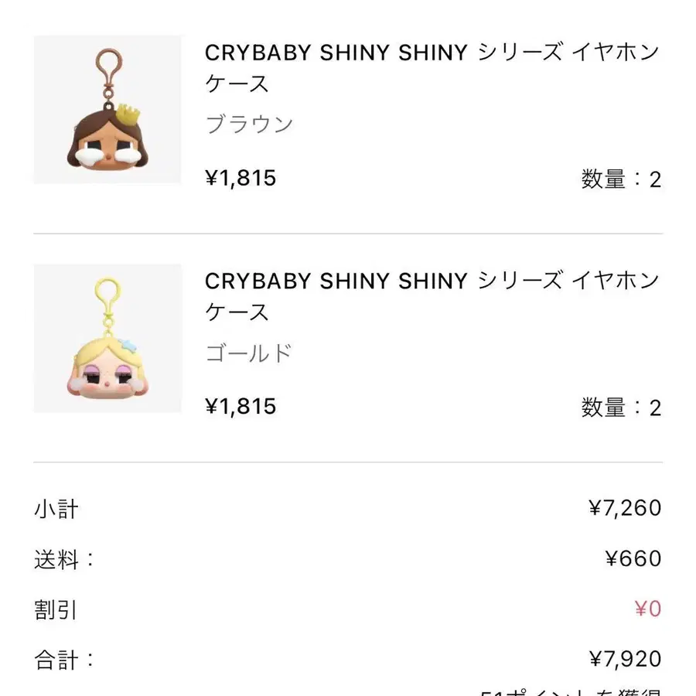The width and height of the screenshot is (696, 696).
Task: Click the ¥1,815 price of Gold item
Action: (x=241, y=407)
